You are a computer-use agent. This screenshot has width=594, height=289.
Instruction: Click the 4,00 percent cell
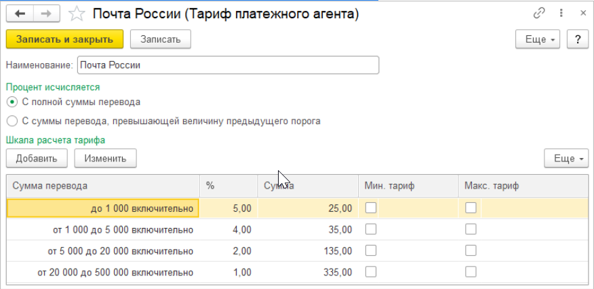pos(229,229)
